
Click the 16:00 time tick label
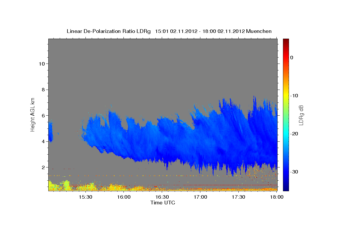tap(124, 197)
